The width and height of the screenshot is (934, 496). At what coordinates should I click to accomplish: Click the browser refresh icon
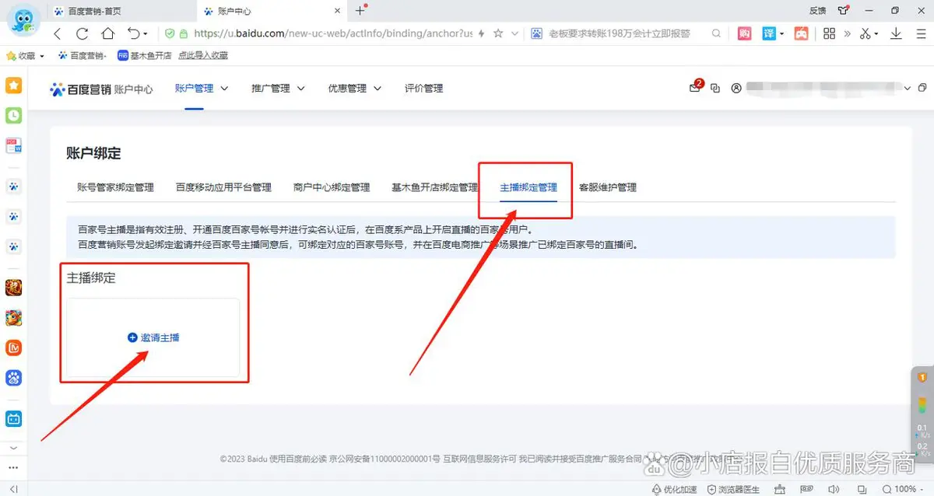click(x=82, y=33)
